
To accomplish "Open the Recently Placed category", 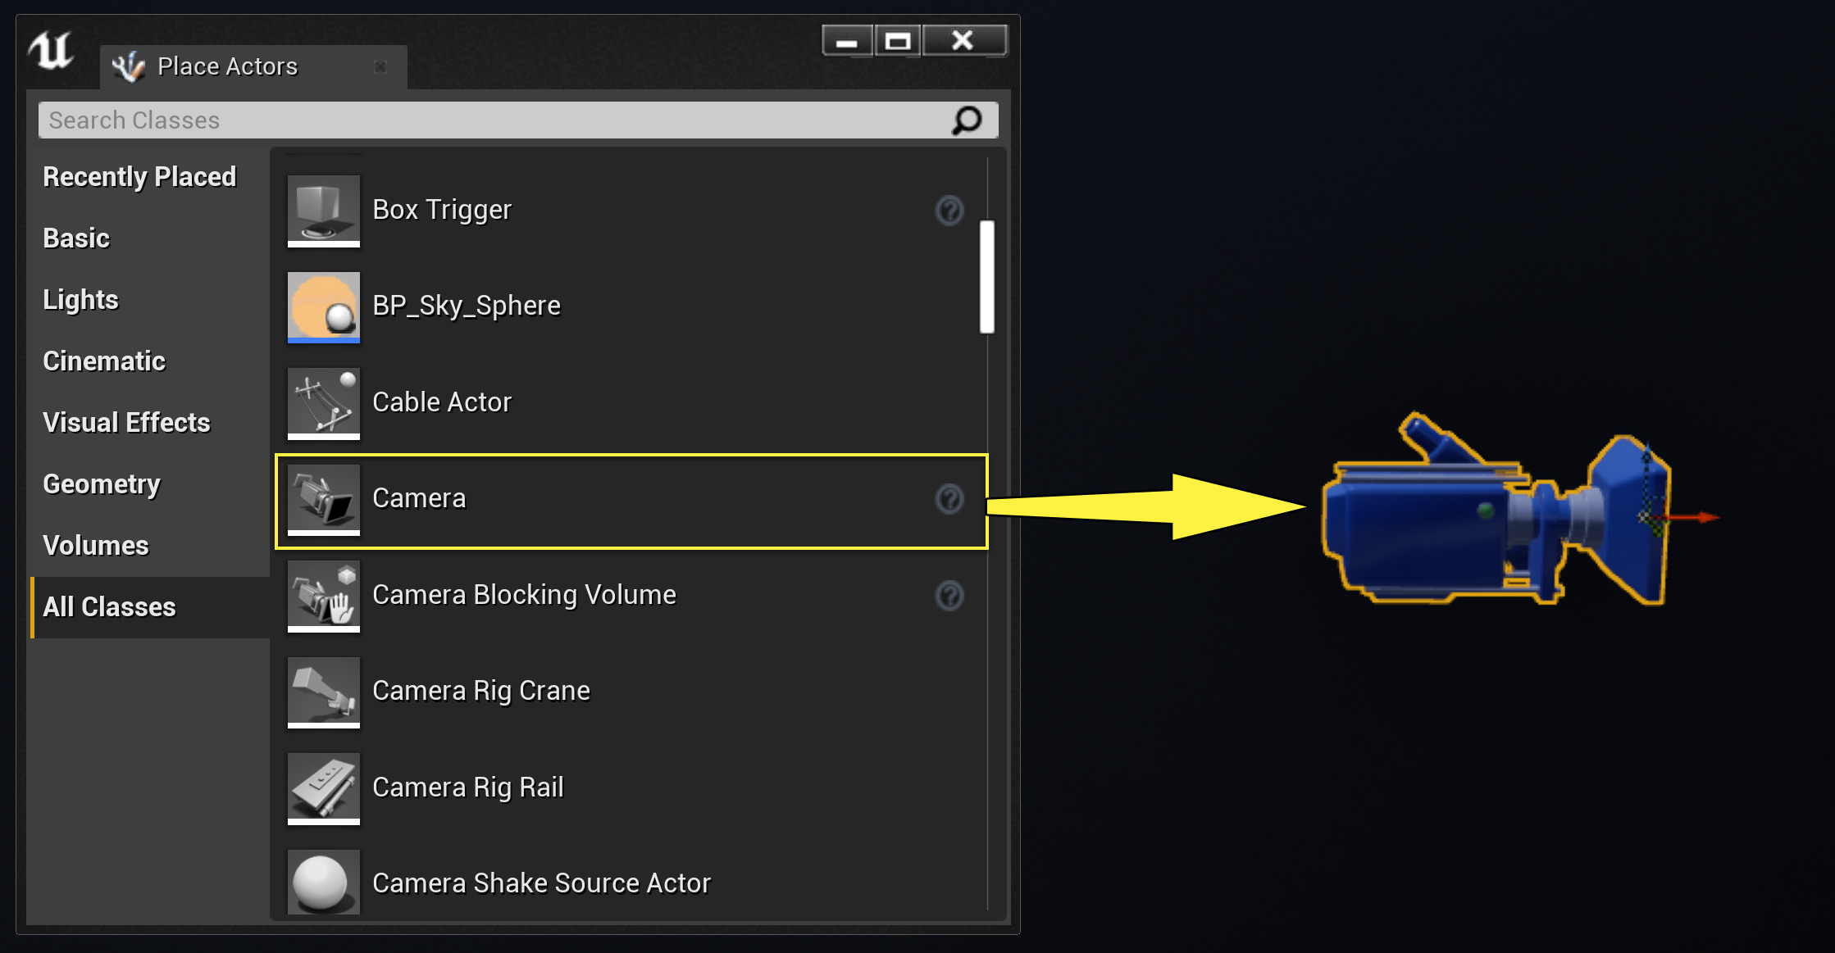I will pos(139,177).
